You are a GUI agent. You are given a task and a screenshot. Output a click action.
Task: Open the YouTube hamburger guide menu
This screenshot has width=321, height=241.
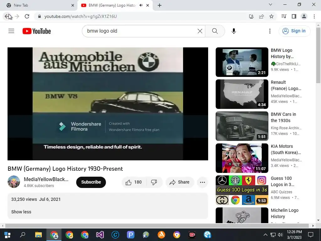[11, 31]
